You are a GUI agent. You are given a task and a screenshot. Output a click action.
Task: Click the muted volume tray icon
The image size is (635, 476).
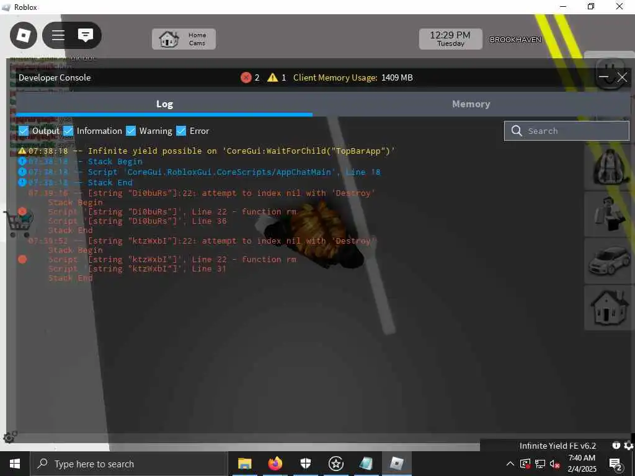click(x=555, y=464)
